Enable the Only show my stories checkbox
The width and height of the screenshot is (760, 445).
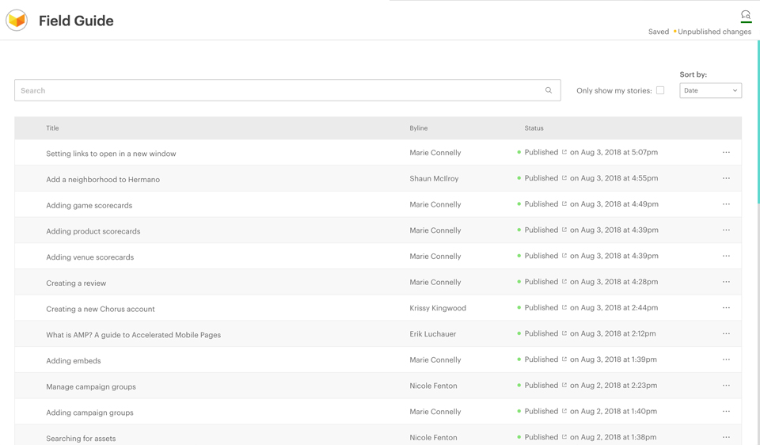point(660,90)
